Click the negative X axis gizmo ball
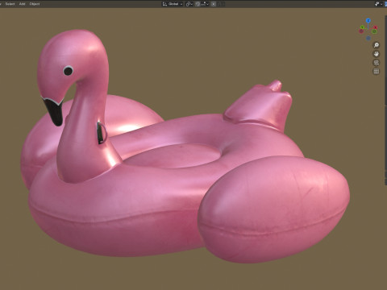The width and height of the screenshot is (387, 290). click(361, 31)
